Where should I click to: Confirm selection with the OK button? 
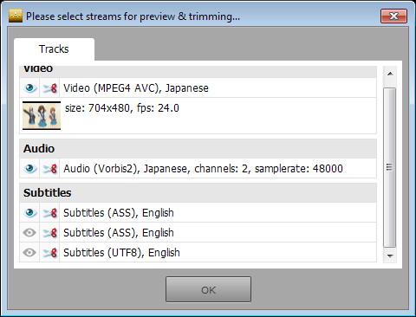(x=208, y=289)
